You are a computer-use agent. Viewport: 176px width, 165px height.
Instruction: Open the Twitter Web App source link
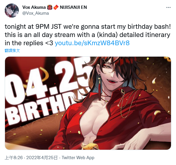(78, 158)
